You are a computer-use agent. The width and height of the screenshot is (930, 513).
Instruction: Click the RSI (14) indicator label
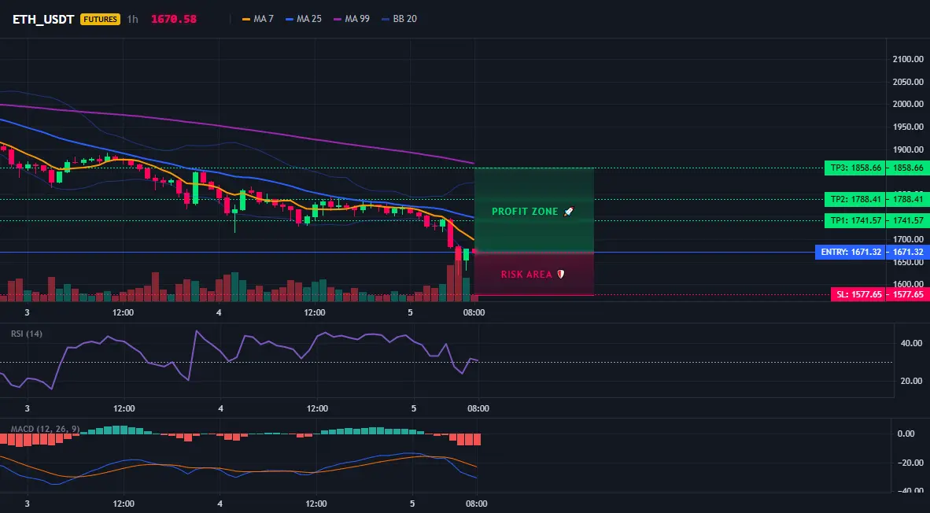[x=27, y=334]
